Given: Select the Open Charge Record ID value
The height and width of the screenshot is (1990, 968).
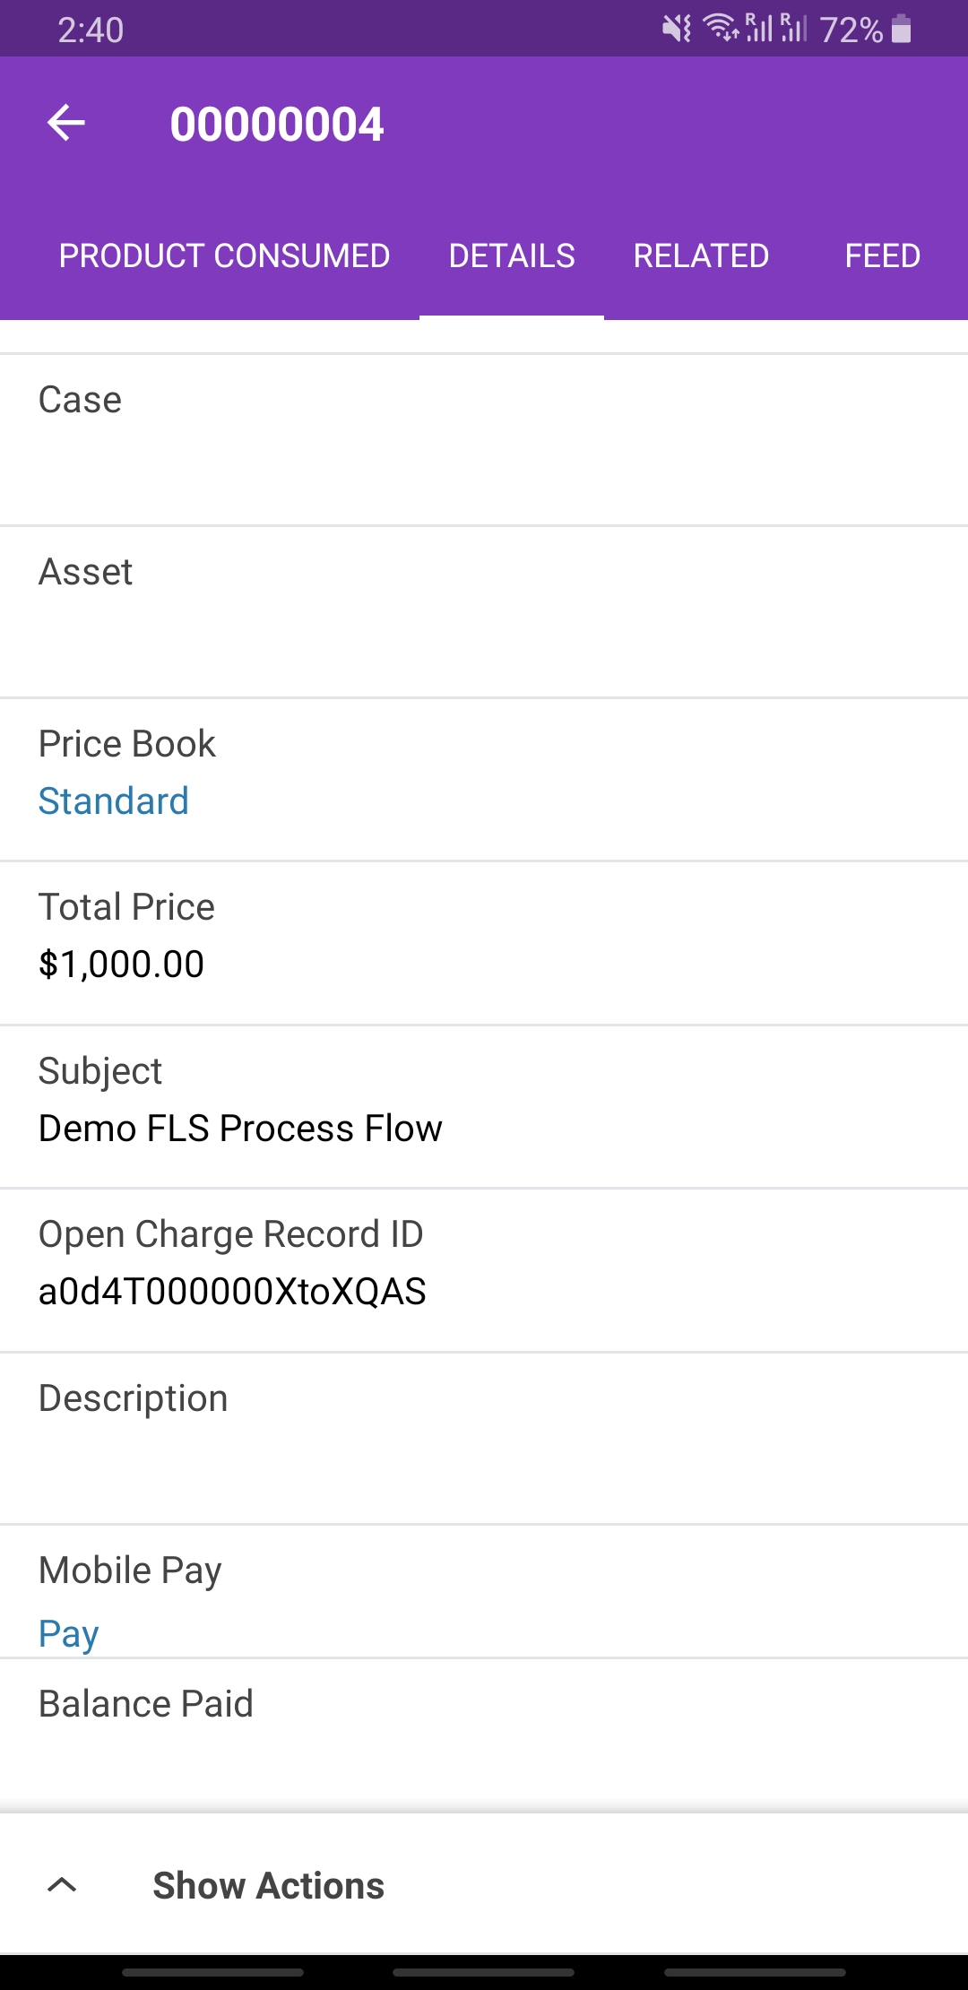Looking at the screenshot, I should [x=232, y=1292].
